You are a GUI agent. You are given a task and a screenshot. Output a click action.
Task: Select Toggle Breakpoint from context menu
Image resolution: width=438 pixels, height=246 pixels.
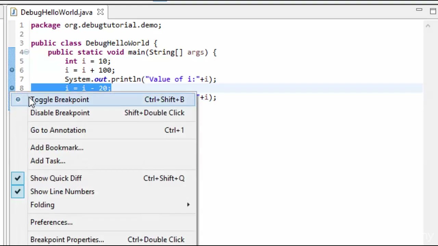103,99
